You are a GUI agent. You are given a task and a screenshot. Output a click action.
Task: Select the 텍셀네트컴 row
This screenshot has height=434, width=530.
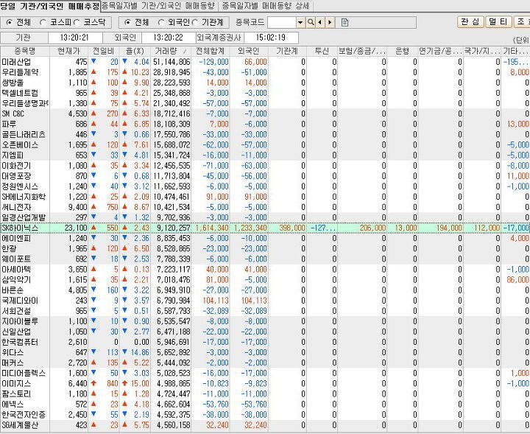pyautogui.click(x=265, y=93)
